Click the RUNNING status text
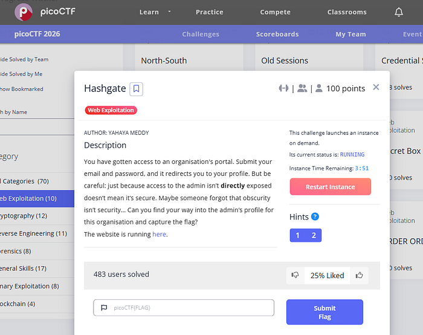Image resolution: width=423 pixels, height=335 pixels. pos(352,155)
